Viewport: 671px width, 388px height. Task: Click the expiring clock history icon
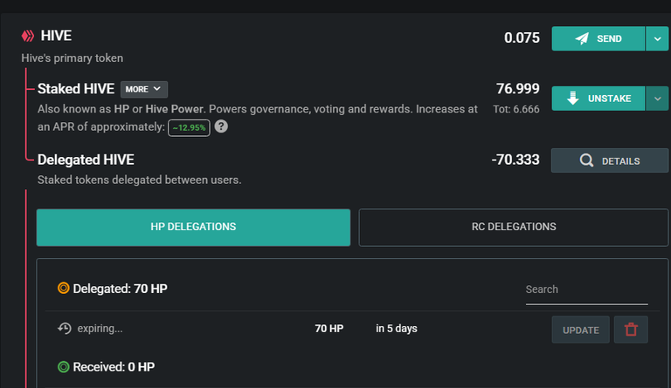pos(65,328)
